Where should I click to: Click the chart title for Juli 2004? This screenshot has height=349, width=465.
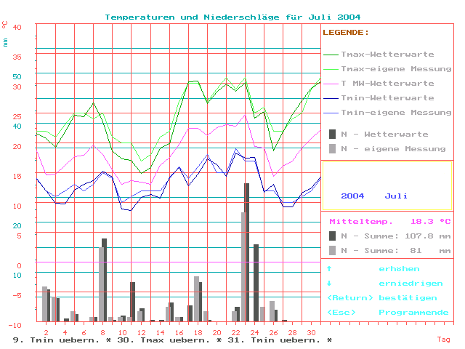click(232, 17)
